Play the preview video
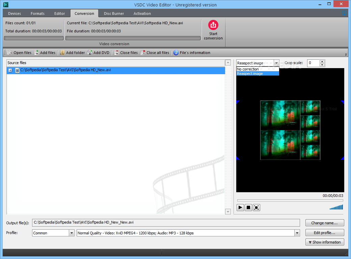The height and width of the screenshot is (259, 351). pyautogui.click(x=240, y=207)
